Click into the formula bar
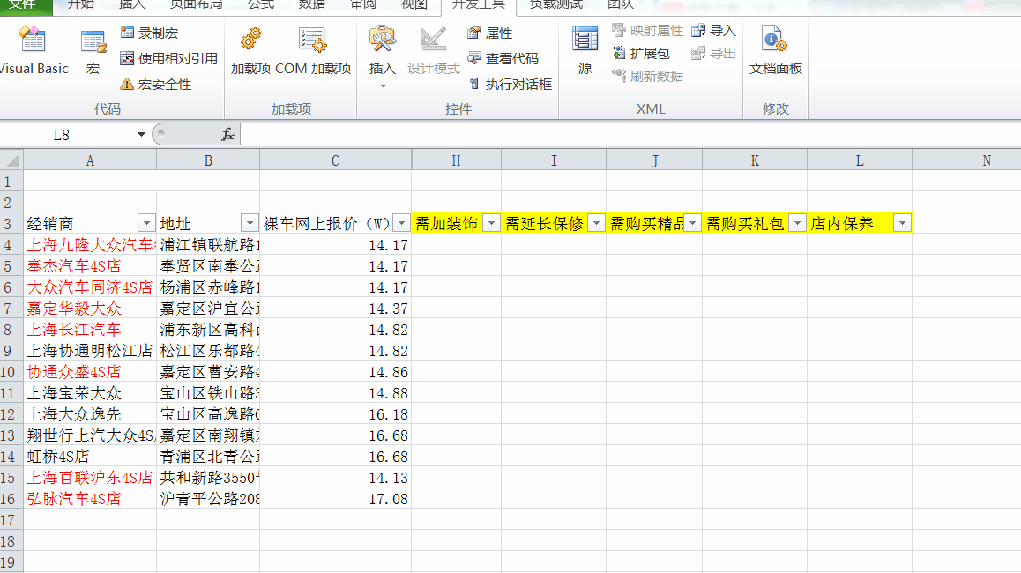 [630, 135]
